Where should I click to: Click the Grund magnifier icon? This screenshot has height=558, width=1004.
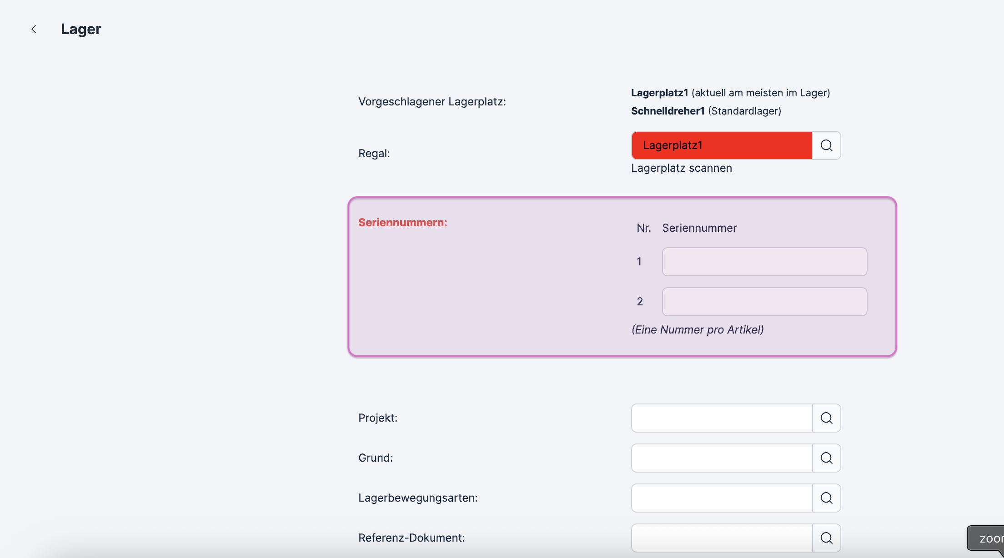(826, 458)
